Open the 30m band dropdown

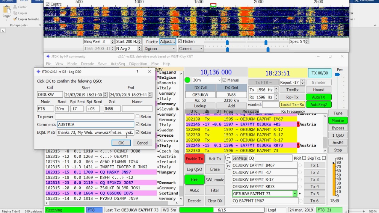click(207, 80)
